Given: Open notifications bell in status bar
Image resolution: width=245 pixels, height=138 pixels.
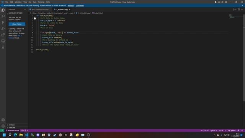Looking at the screenshot, I should click(x=242, y=130).
